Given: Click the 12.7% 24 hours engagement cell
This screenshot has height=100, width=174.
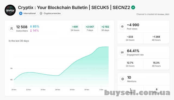Looking at the screenshot, I should 130,64.
